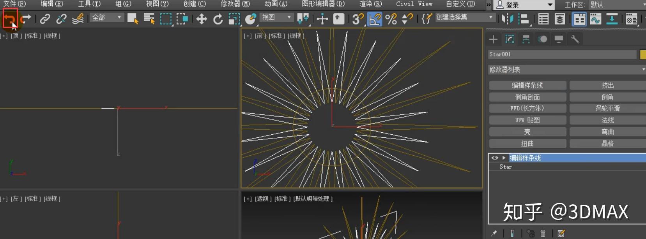Open Schematic View icon
646x239 pixels.
point(612,19)
